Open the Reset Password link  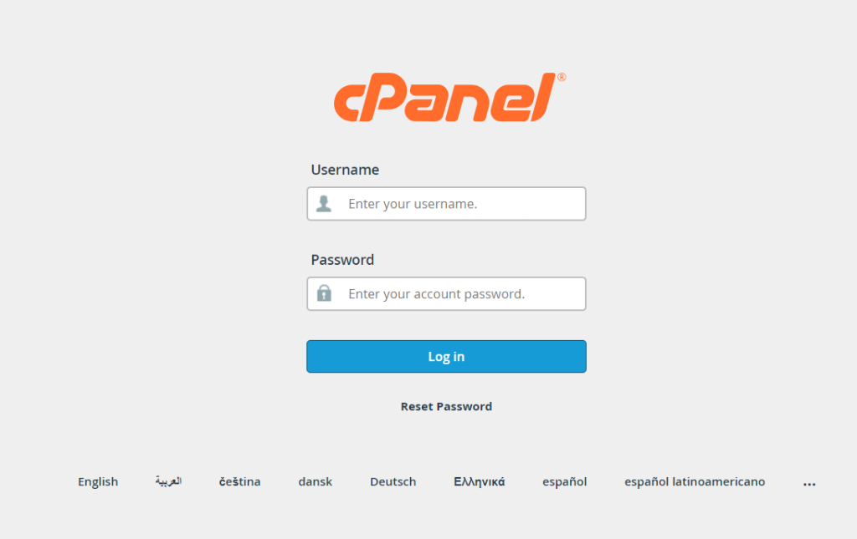[446, 407]
